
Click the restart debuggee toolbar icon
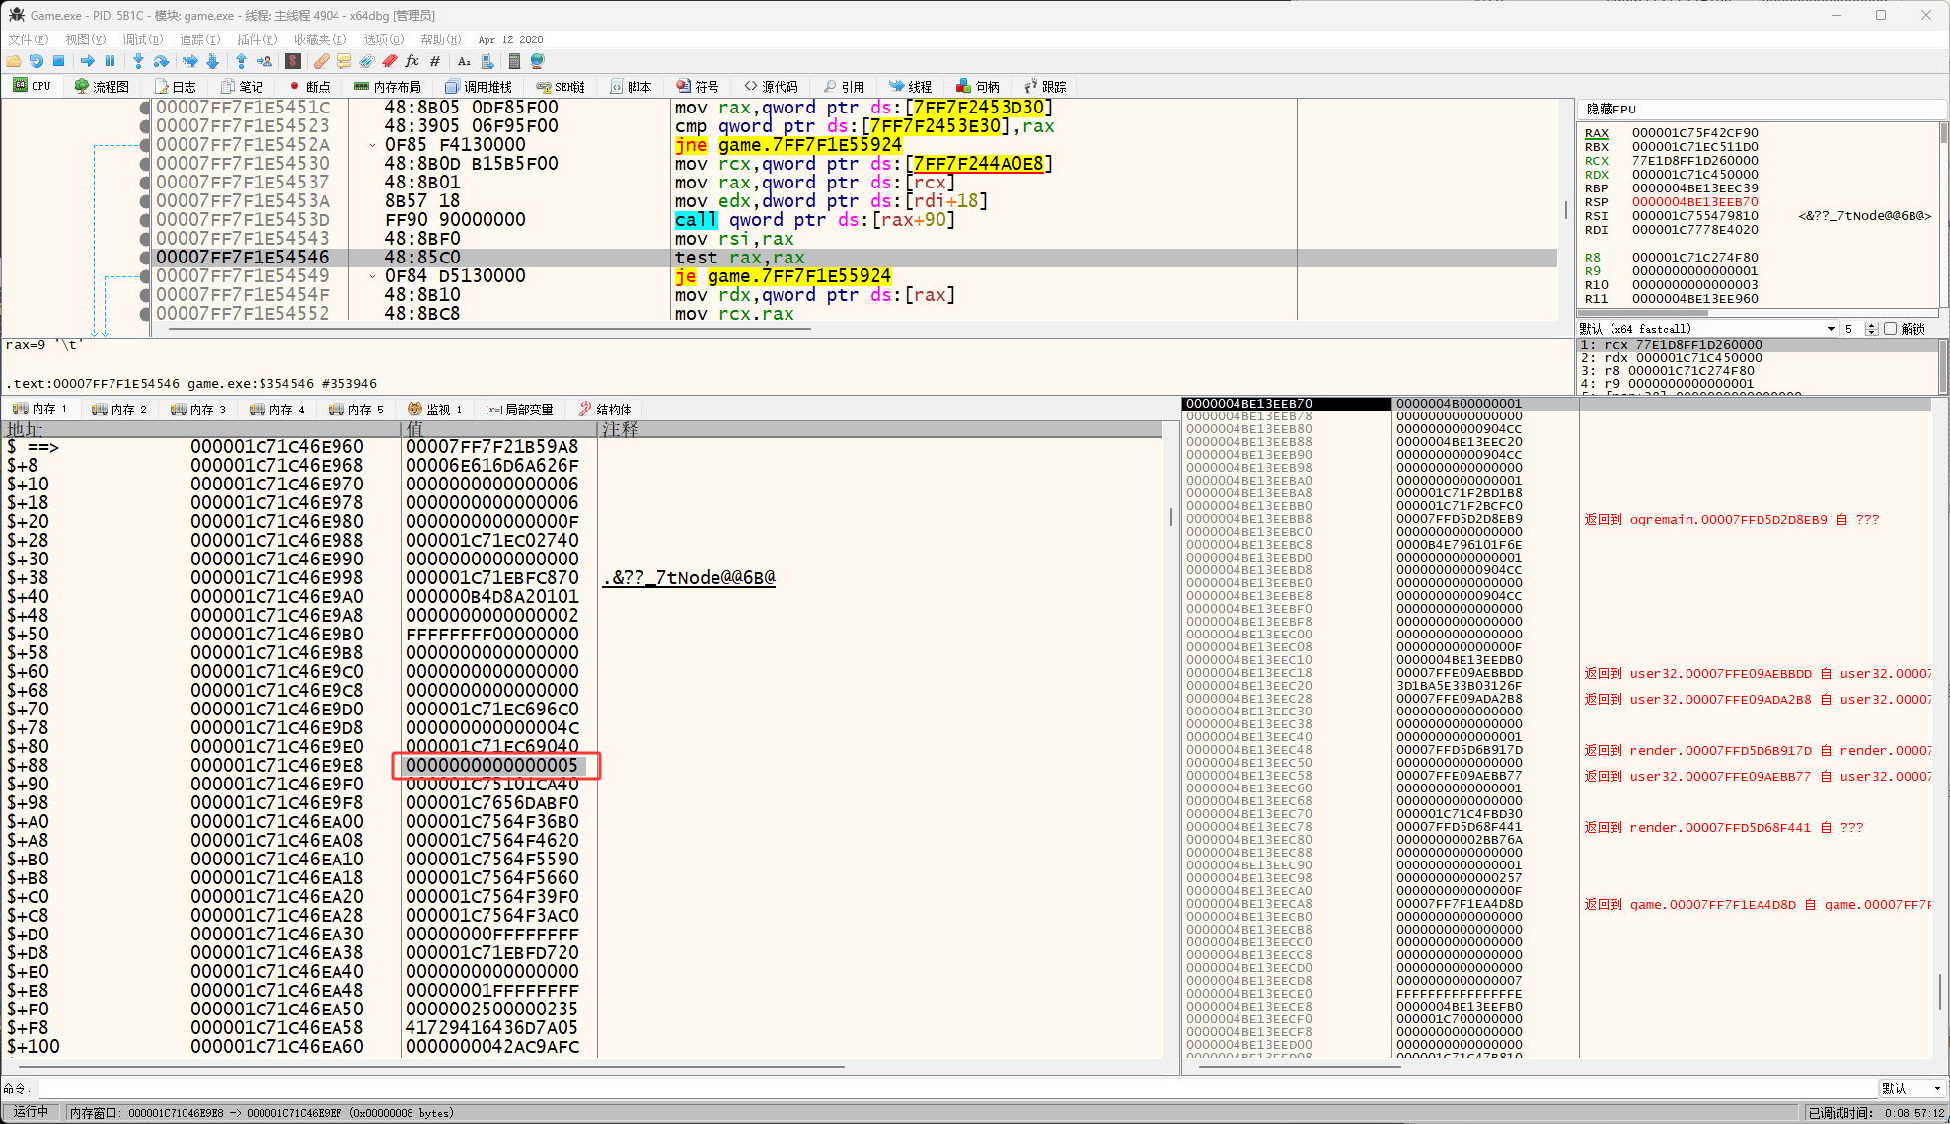36,61
